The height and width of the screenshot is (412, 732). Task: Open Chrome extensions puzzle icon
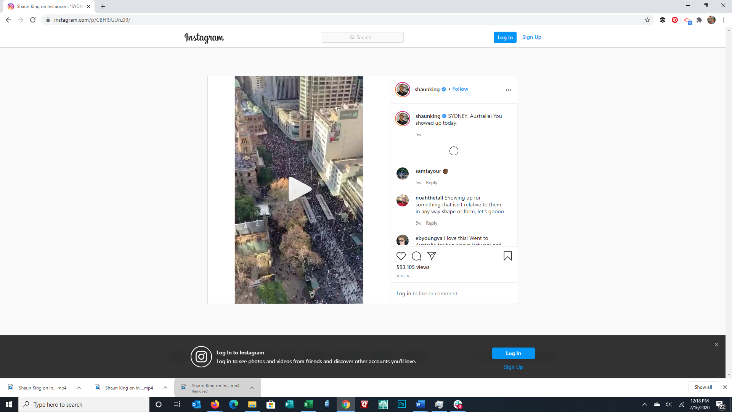pyautogui.click(x=699, y=20)
